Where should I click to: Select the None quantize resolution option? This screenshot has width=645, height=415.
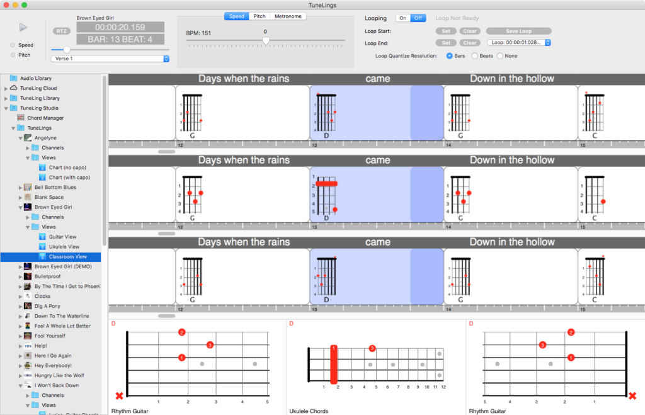(x=500, y=56)
